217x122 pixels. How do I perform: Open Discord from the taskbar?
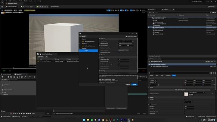click(x=99, y=120)
